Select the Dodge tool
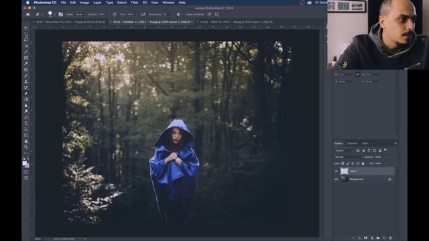 26,112
